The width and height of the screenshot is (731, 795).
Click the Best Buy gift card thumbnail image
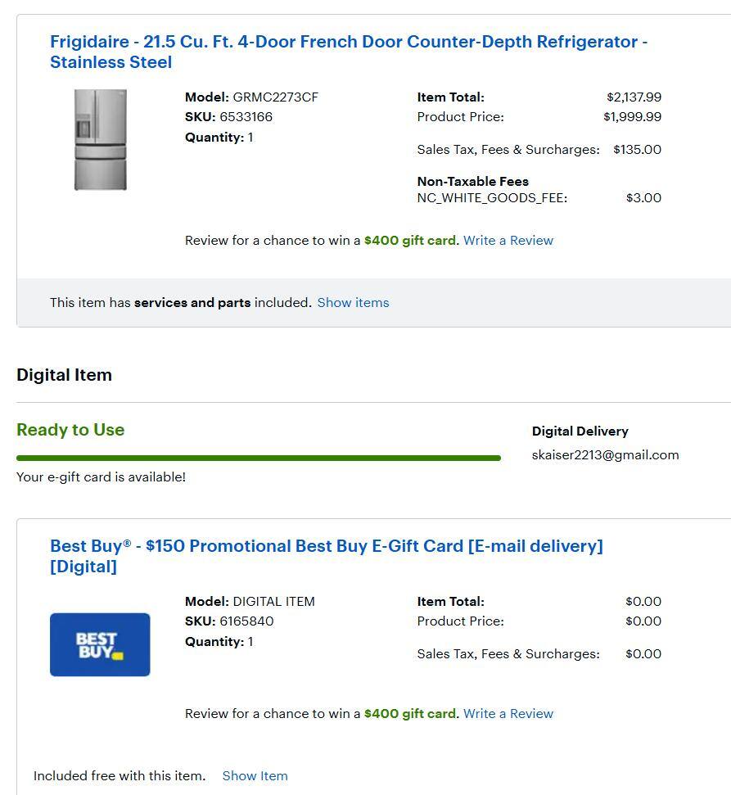100,644
